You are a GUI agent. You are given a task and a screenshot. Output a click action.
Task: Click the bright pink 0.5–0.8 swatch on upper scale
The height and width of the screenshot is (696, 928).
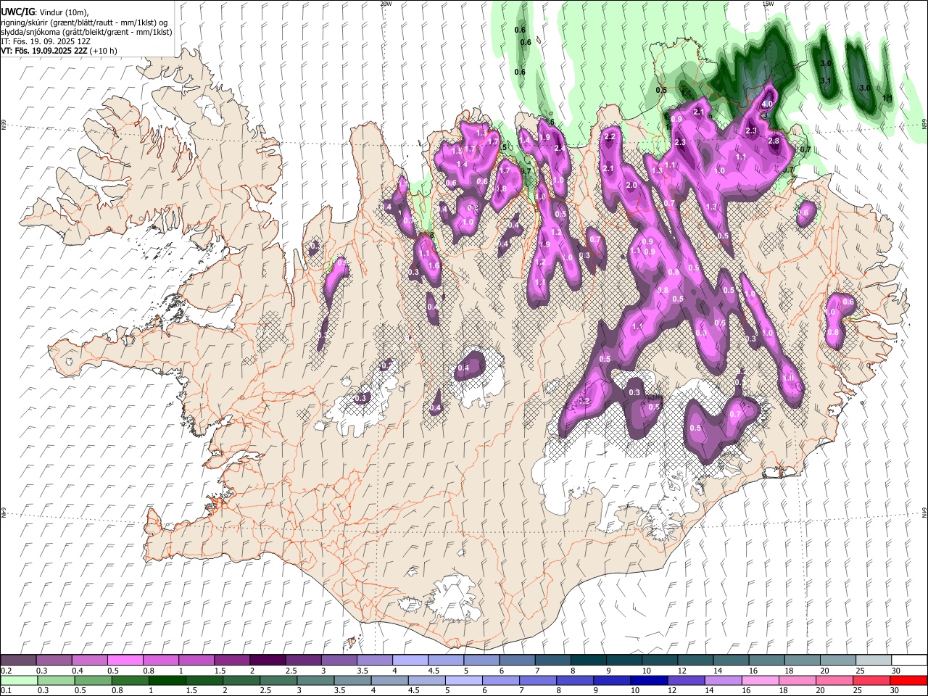coord(125,660)
